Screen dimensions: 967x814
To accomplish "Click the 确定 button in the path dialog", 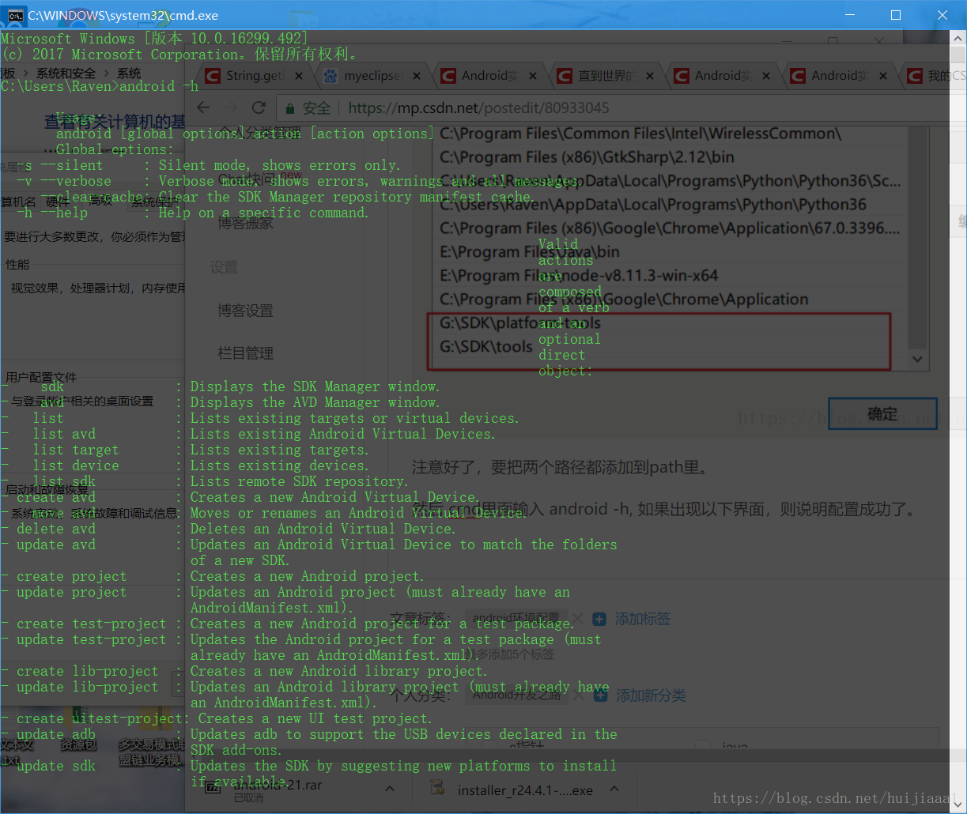I will point(882,414).
